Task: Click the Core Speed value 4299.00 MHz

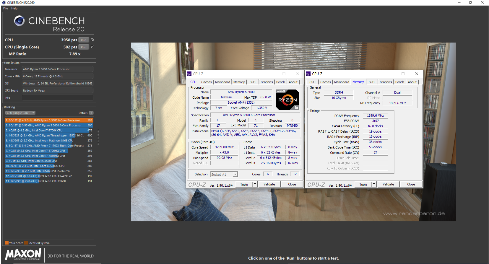Action: (224, 147)
